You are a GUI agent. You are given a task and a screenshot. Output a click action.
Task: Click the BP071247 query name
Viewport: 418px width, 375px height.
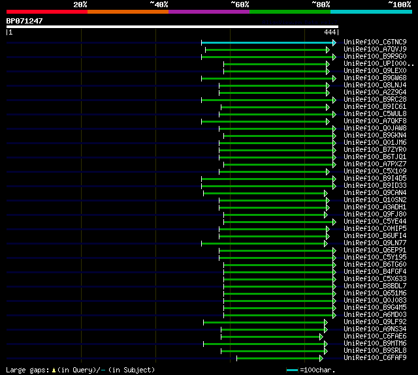pos(24,21)
